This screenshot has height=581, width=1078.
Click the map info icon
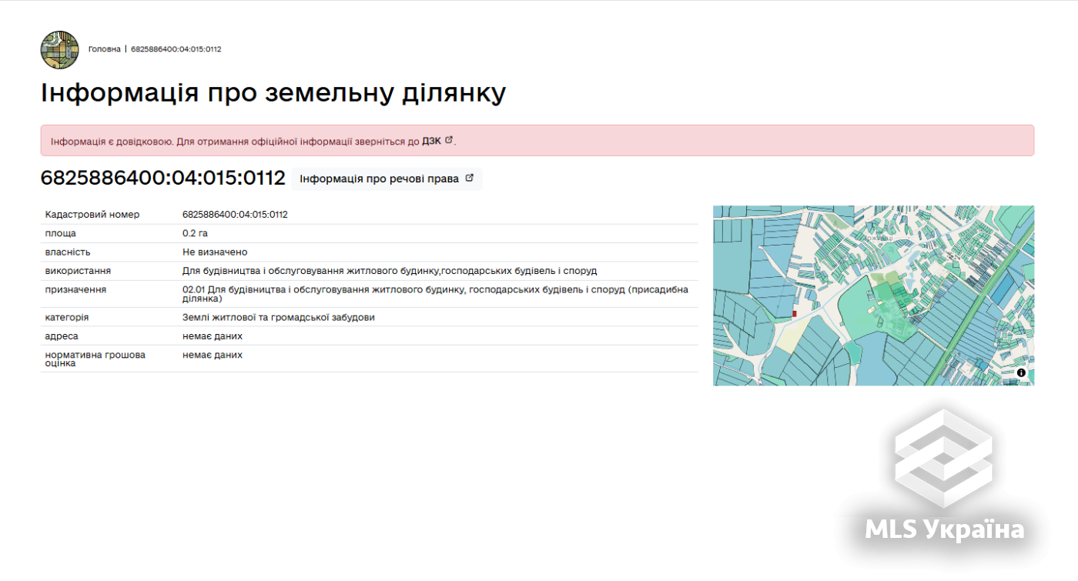point(1021,372)
